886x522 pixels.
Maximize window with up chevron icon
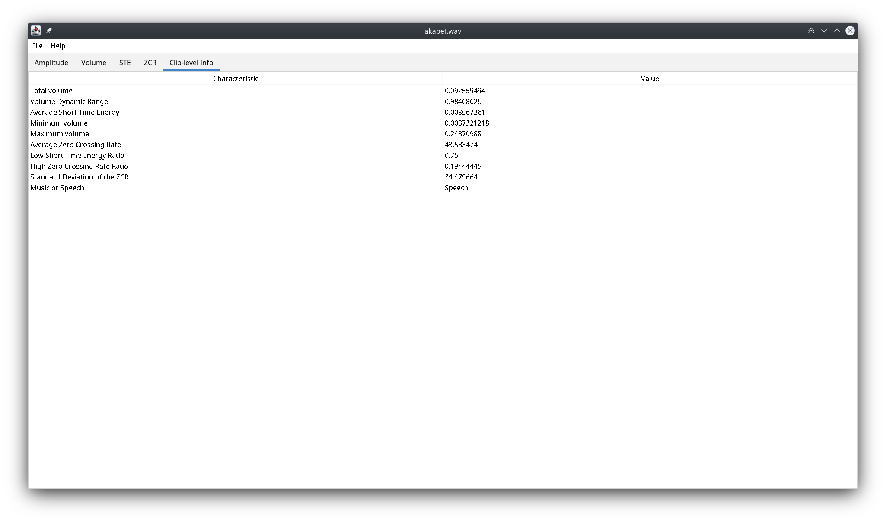click(x=837, y=31)
